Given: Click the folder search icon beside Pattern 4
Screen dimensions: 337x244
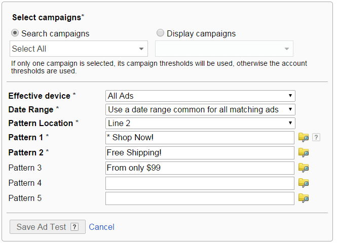Looking at the screenshot, I should [x=304, y=183].
